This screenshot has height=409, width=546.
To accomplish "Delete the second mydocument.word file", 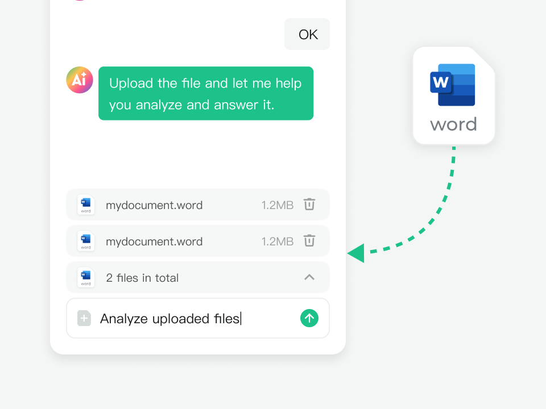I will click(x=309, y=241).
